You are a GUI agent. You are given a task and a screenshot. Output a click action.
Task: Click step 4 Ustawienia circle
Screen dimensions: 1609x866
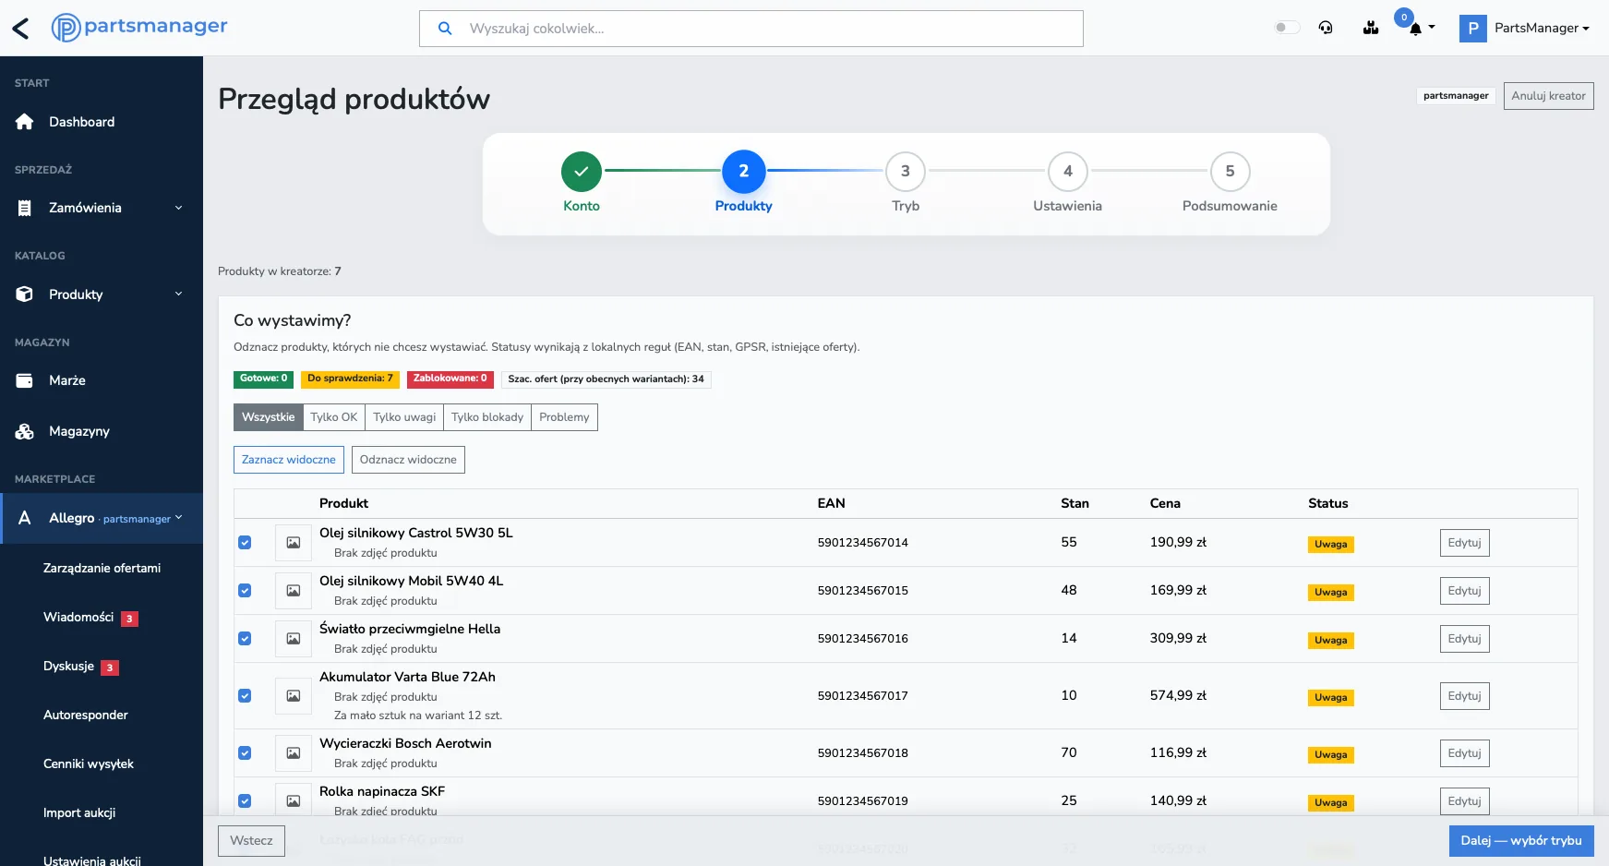1068,171
